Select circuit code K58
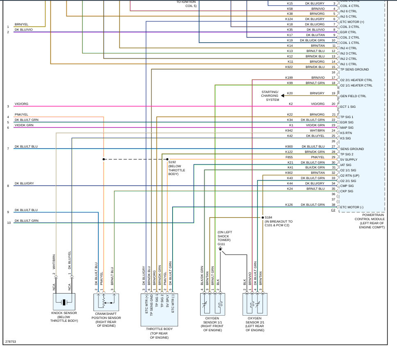This screenshot has width=397, height=346. [x=290, y=9]
